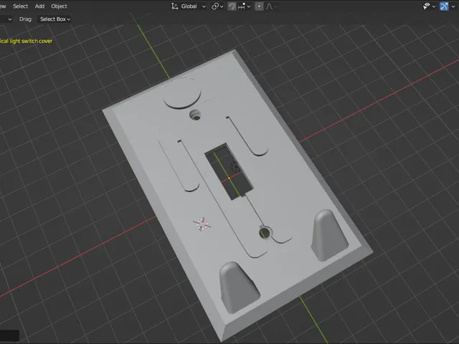Image resolution: width=459 pixels, height=344 pixels.
Task: Open the proportional falloff curve dropdown
Action: (x=271, y=6)
